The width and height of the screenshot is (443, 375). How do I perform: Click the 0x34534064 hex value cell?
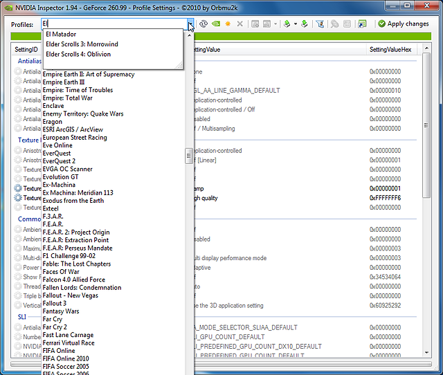pyautogui.click(x=385, y=277)
